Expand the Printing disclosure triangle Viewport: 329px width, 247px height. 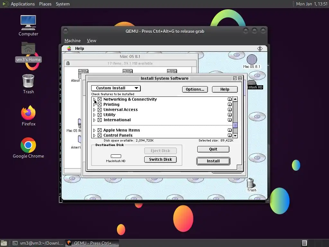point(94,105)
